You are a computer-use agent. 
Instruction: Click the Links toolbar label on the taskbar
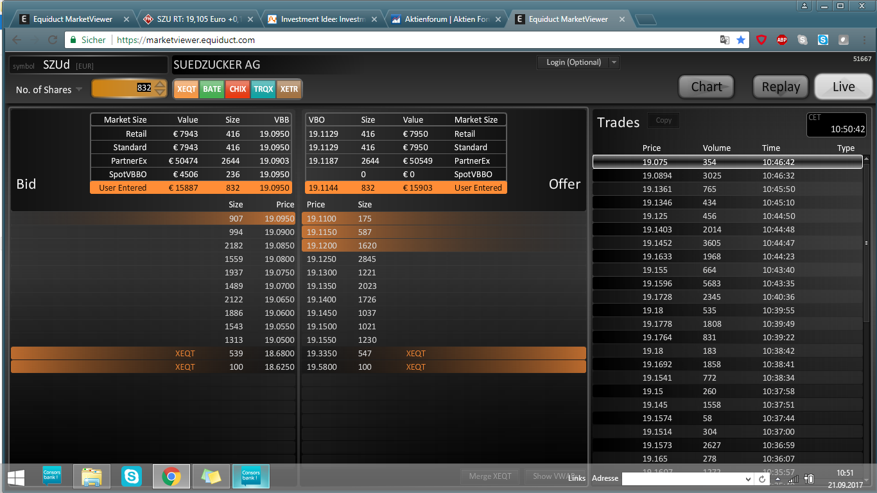(577, 478)
